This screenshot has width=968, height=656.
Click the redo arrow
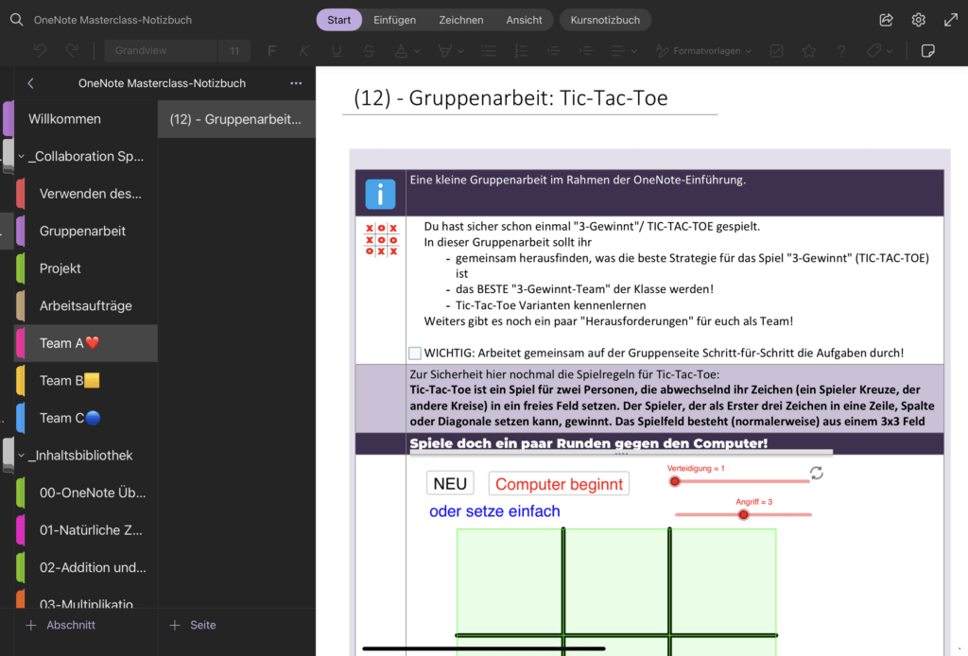pyautogui.click(x=72, y=51)
